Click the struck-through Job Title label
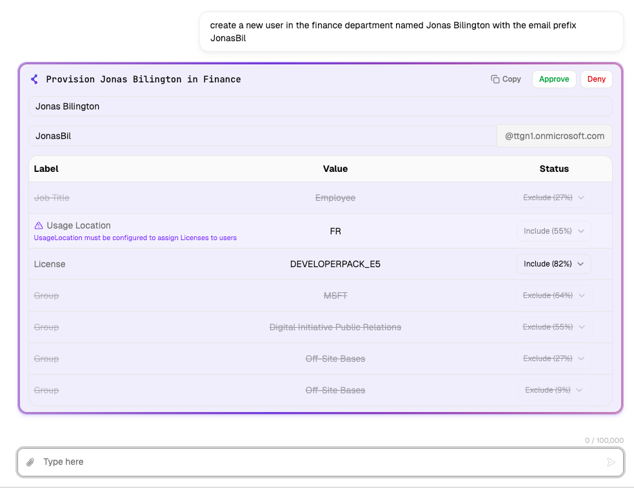Screen dimensions: 634x488 [52, 198]
